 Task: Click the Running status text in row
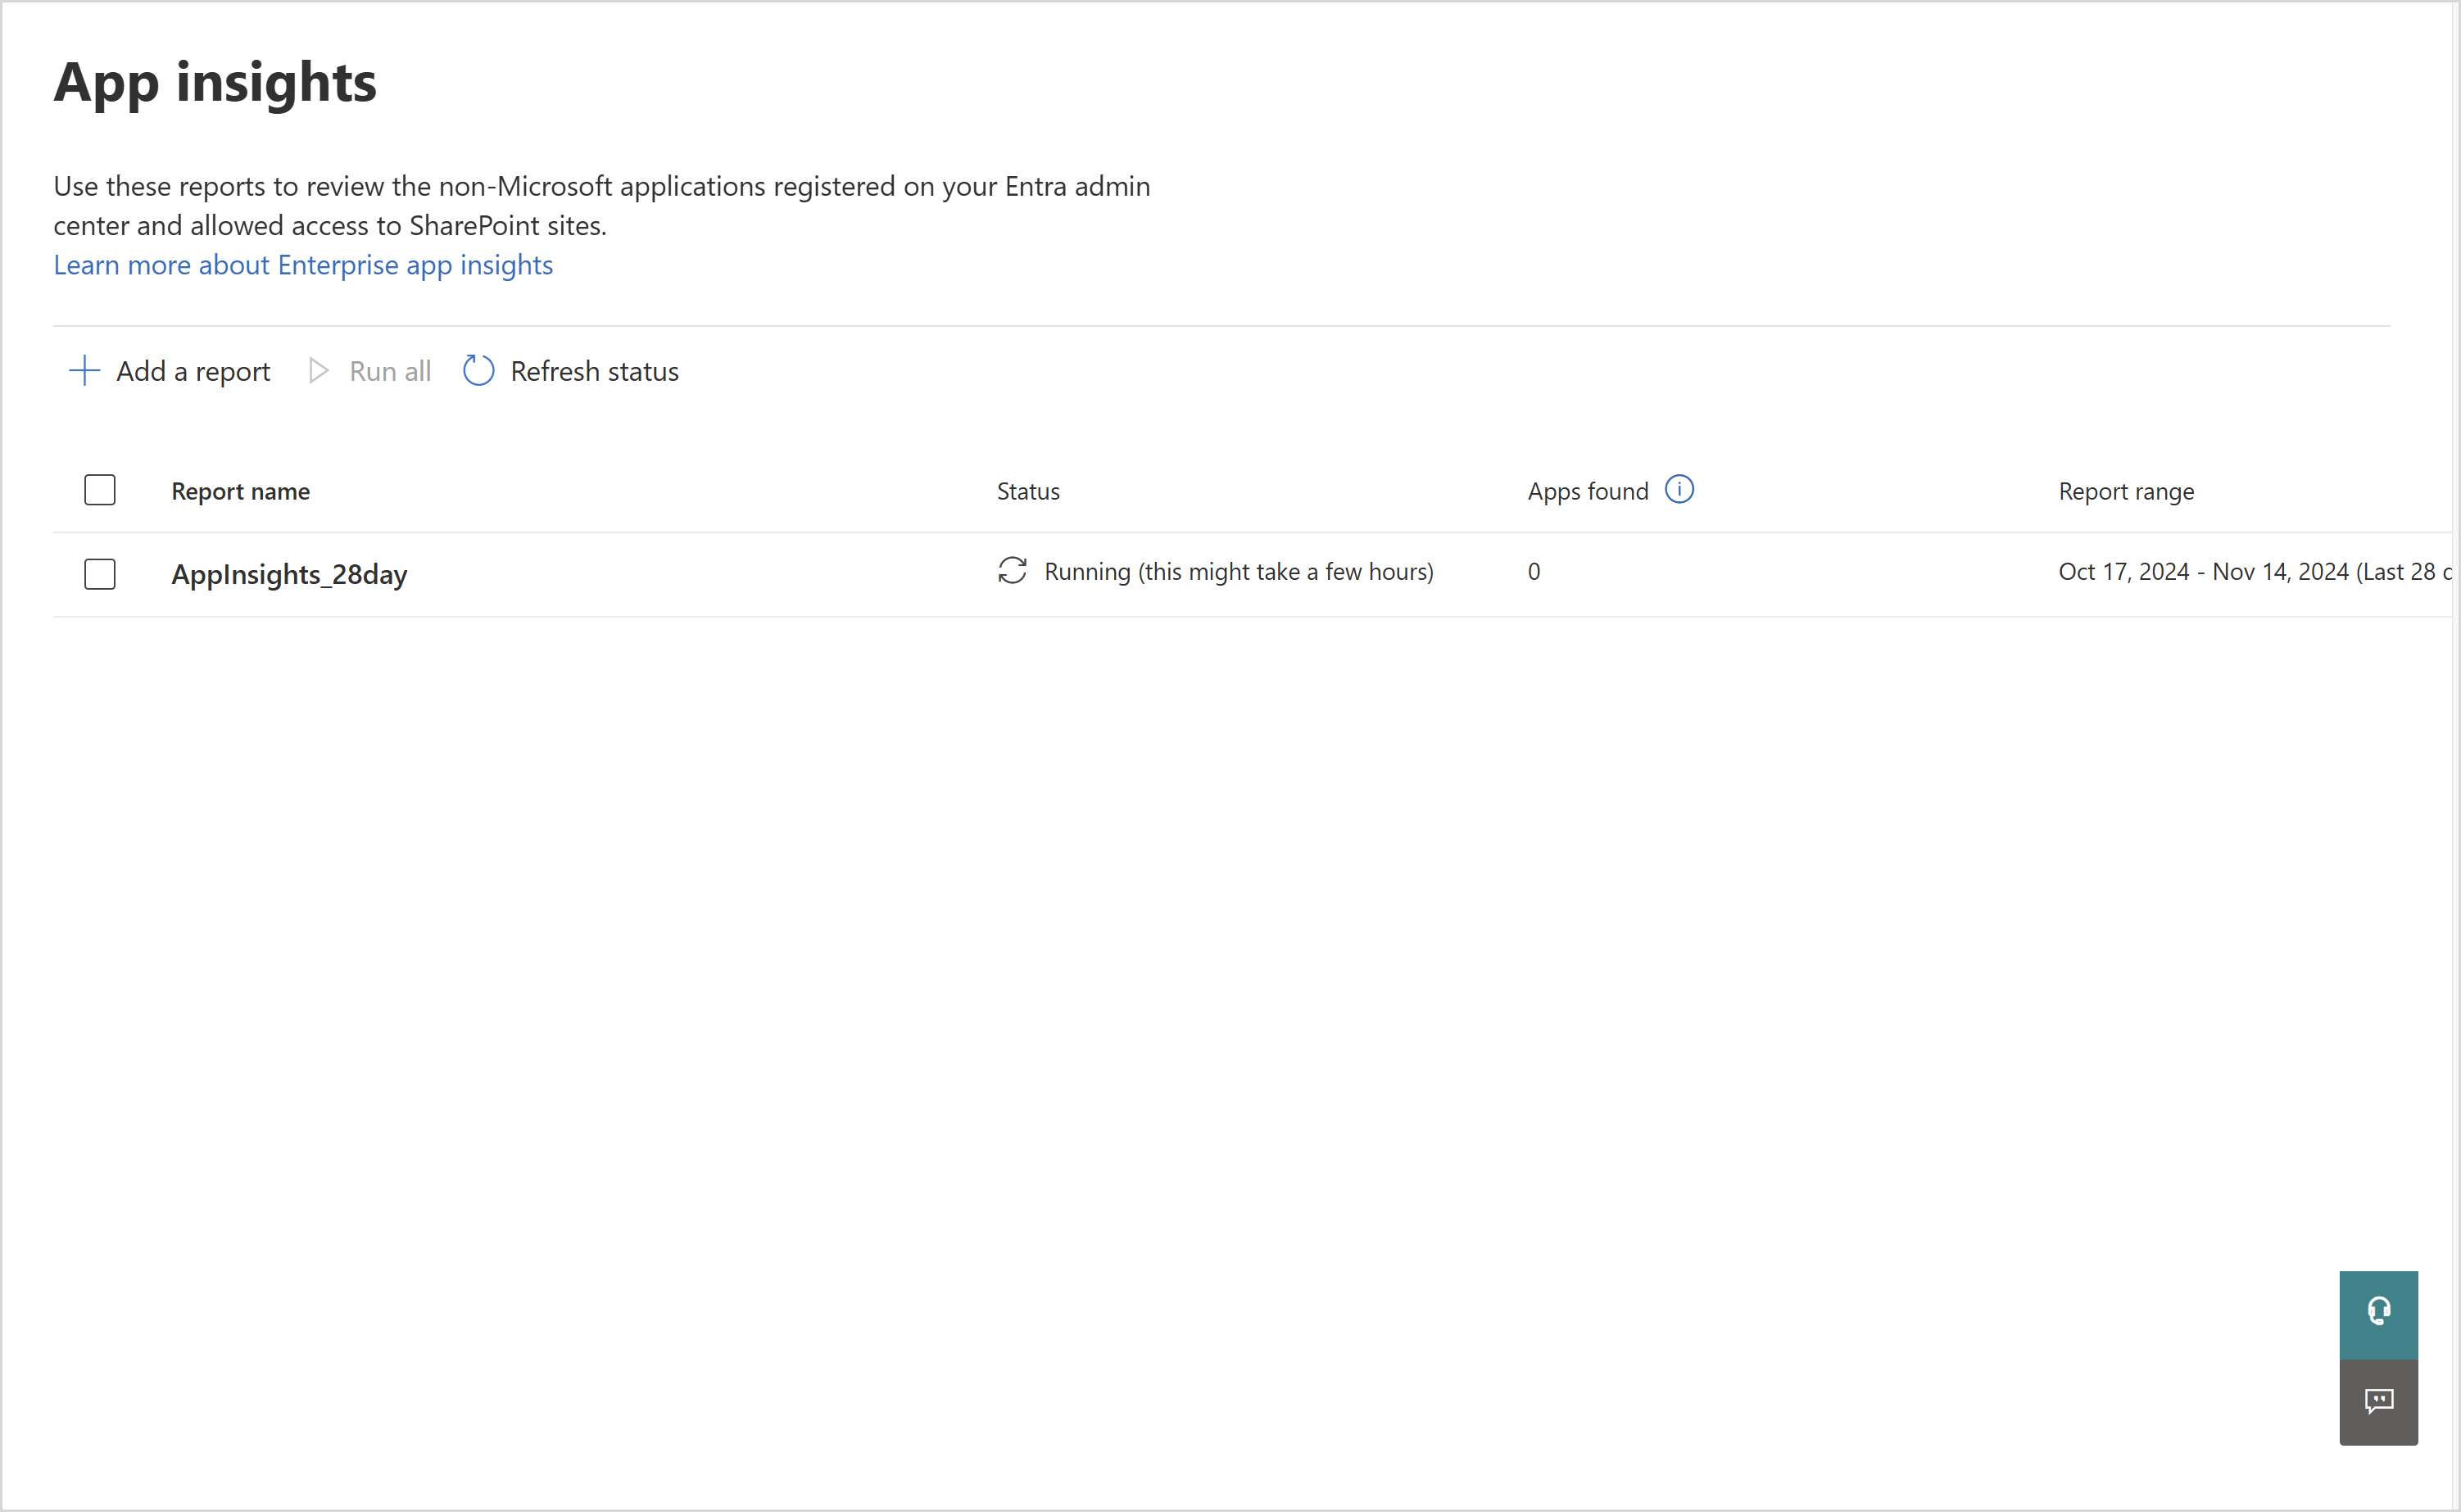(1238, 572)
